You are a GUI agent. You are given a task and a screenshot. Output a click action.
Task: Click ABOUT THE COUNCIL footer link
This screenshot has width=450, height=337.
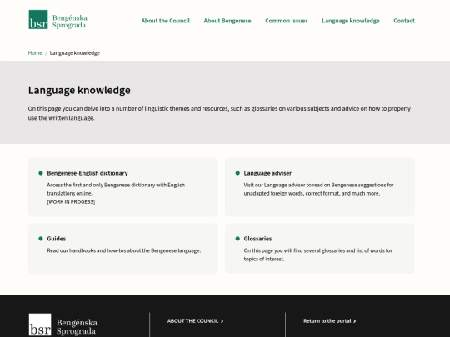click(192, 321)
